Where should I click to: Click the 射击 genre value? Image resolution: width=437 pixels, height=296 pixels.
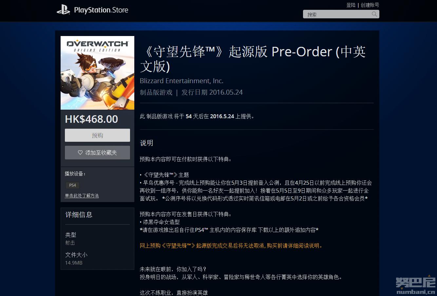[x=70, y=243]
